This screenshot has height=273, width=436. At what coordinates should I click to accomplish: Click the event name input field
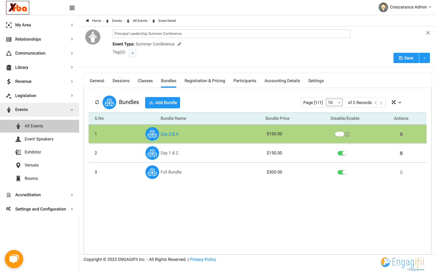coord(232,34)
